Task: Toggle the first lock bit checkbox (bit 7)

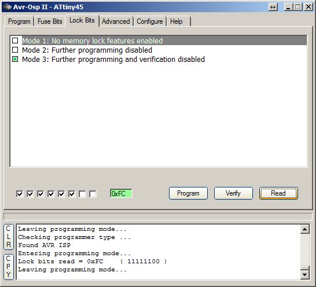Action: pyautogui.click(x=20, y=194)
